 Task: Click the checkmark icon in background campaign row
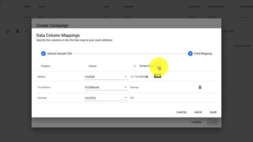(26, 31)
